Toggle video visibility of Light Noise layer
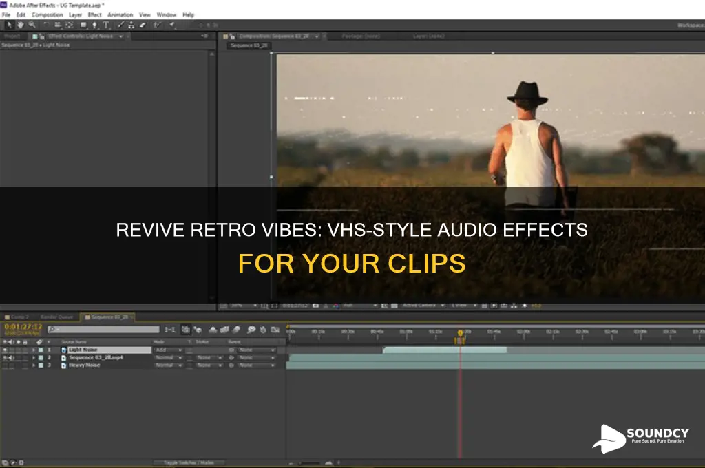This screenshot has width=705, height=468. (5, 350)
